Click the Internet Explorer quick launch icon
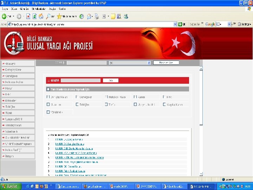Viewport: 253px width, 190px height. [x=28, y=186]
